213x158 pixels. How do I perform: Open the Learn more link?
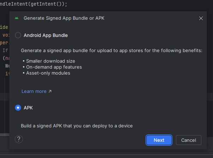pos(34,91)
